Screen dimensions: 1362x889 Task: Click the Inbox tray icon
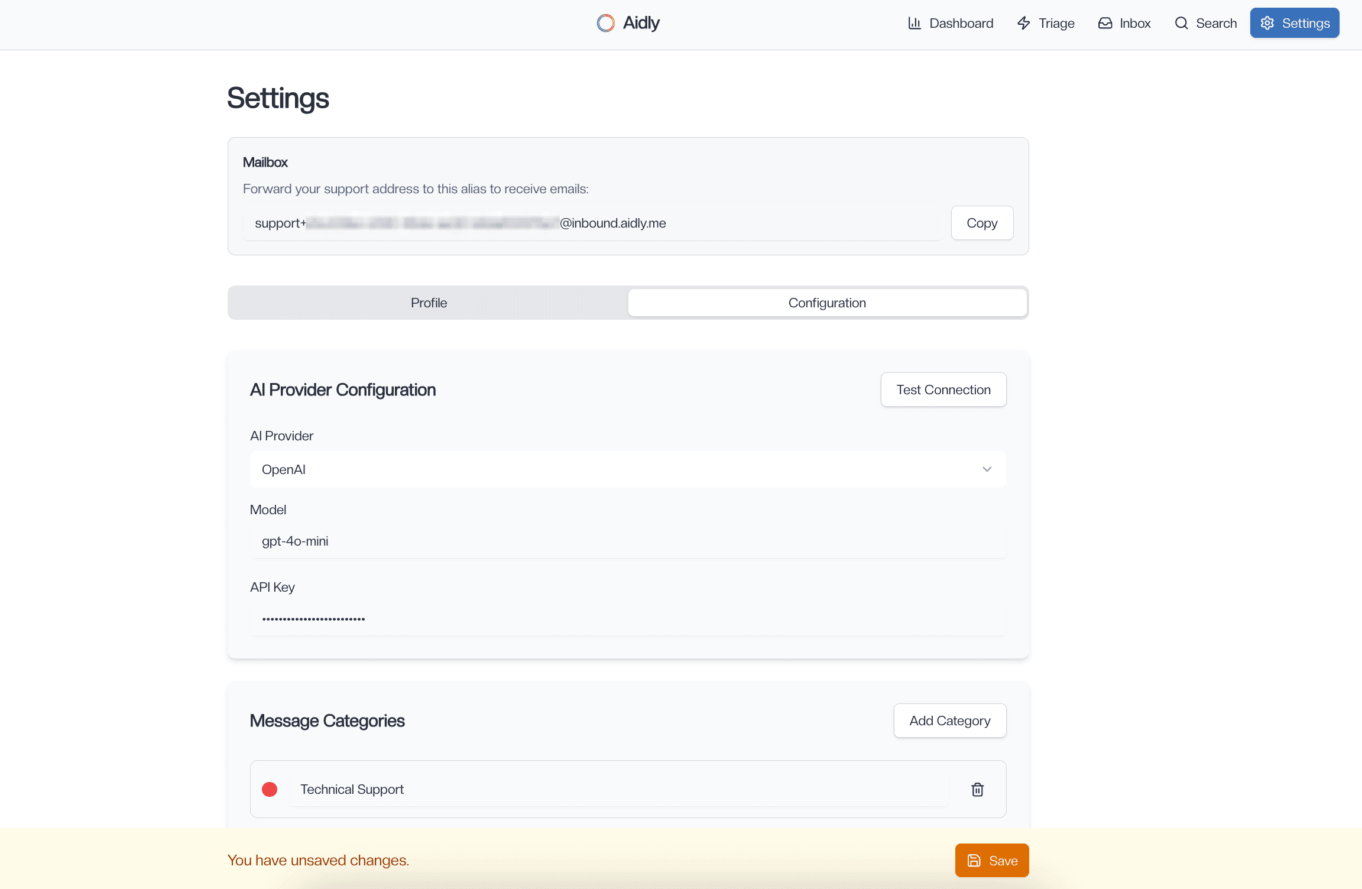[x=1105, y=23]
